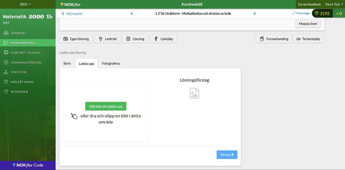Open Läxhjälp homework help
This screenshot has width=345, height=170.
[163, 39]
